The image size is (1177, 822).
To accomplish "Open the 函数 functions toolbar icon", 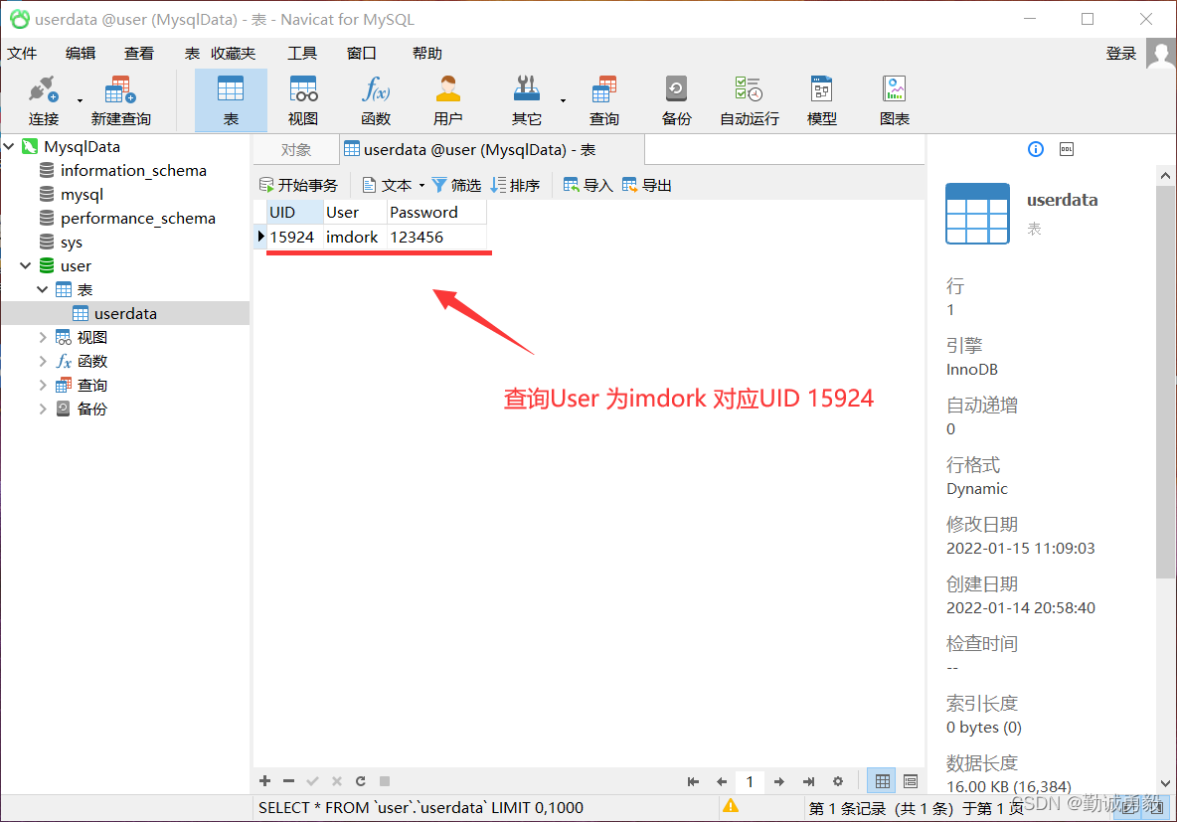I will click(x=376, y=99).
